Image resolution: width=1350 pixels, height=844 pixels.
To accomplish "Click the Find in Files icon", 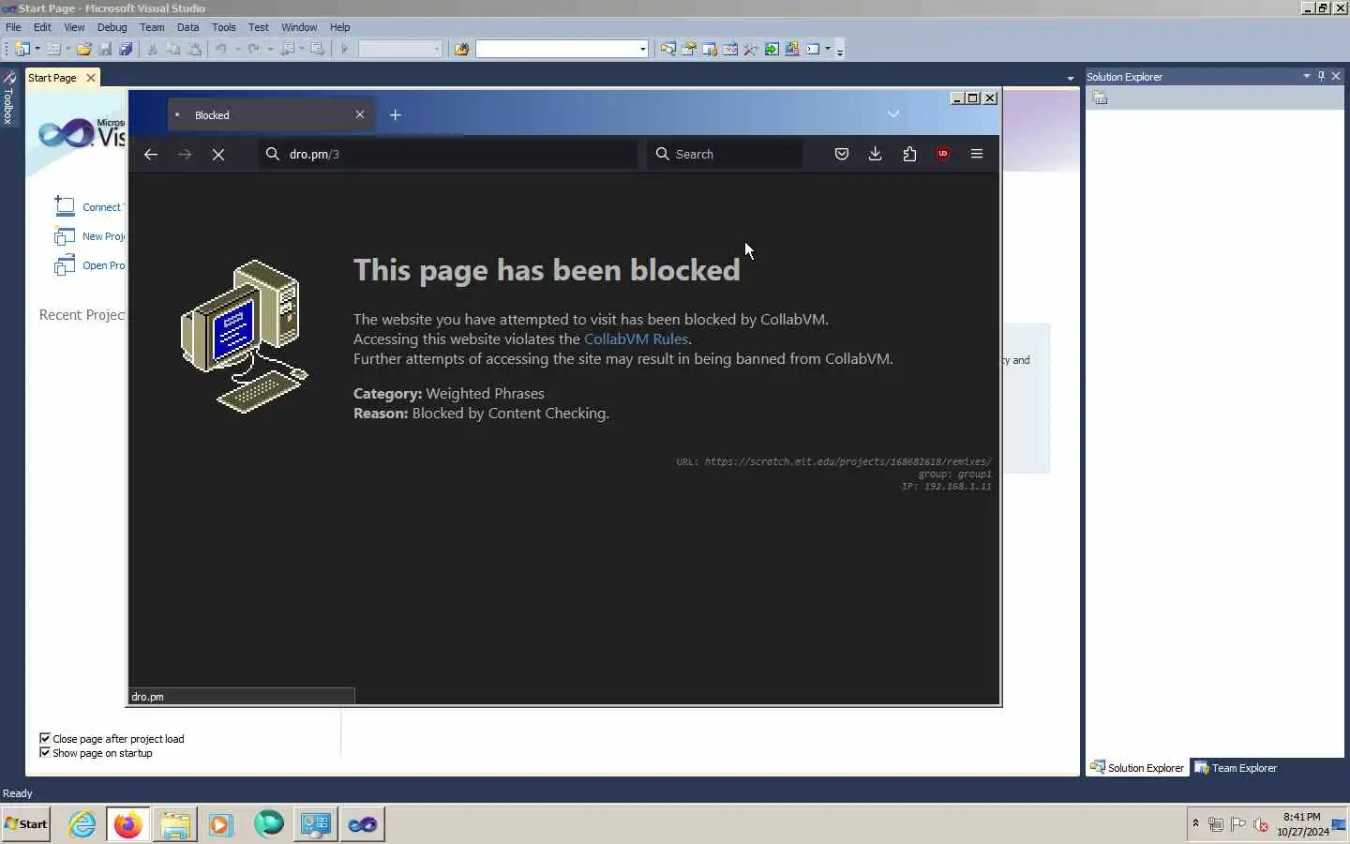I will (x=461, y=49).
